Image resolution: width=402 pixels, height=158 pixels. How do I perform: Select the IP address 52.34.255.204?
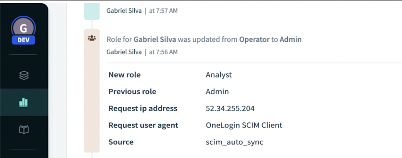tap(230, 108)
